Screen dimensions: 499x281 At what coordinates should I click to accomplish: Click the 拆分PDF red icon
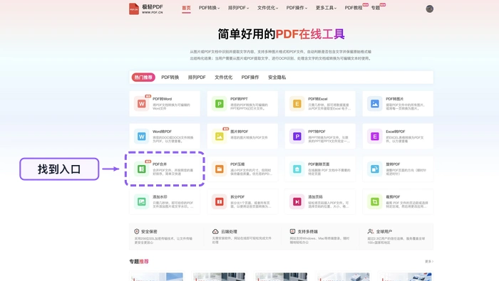coord(220,201)
